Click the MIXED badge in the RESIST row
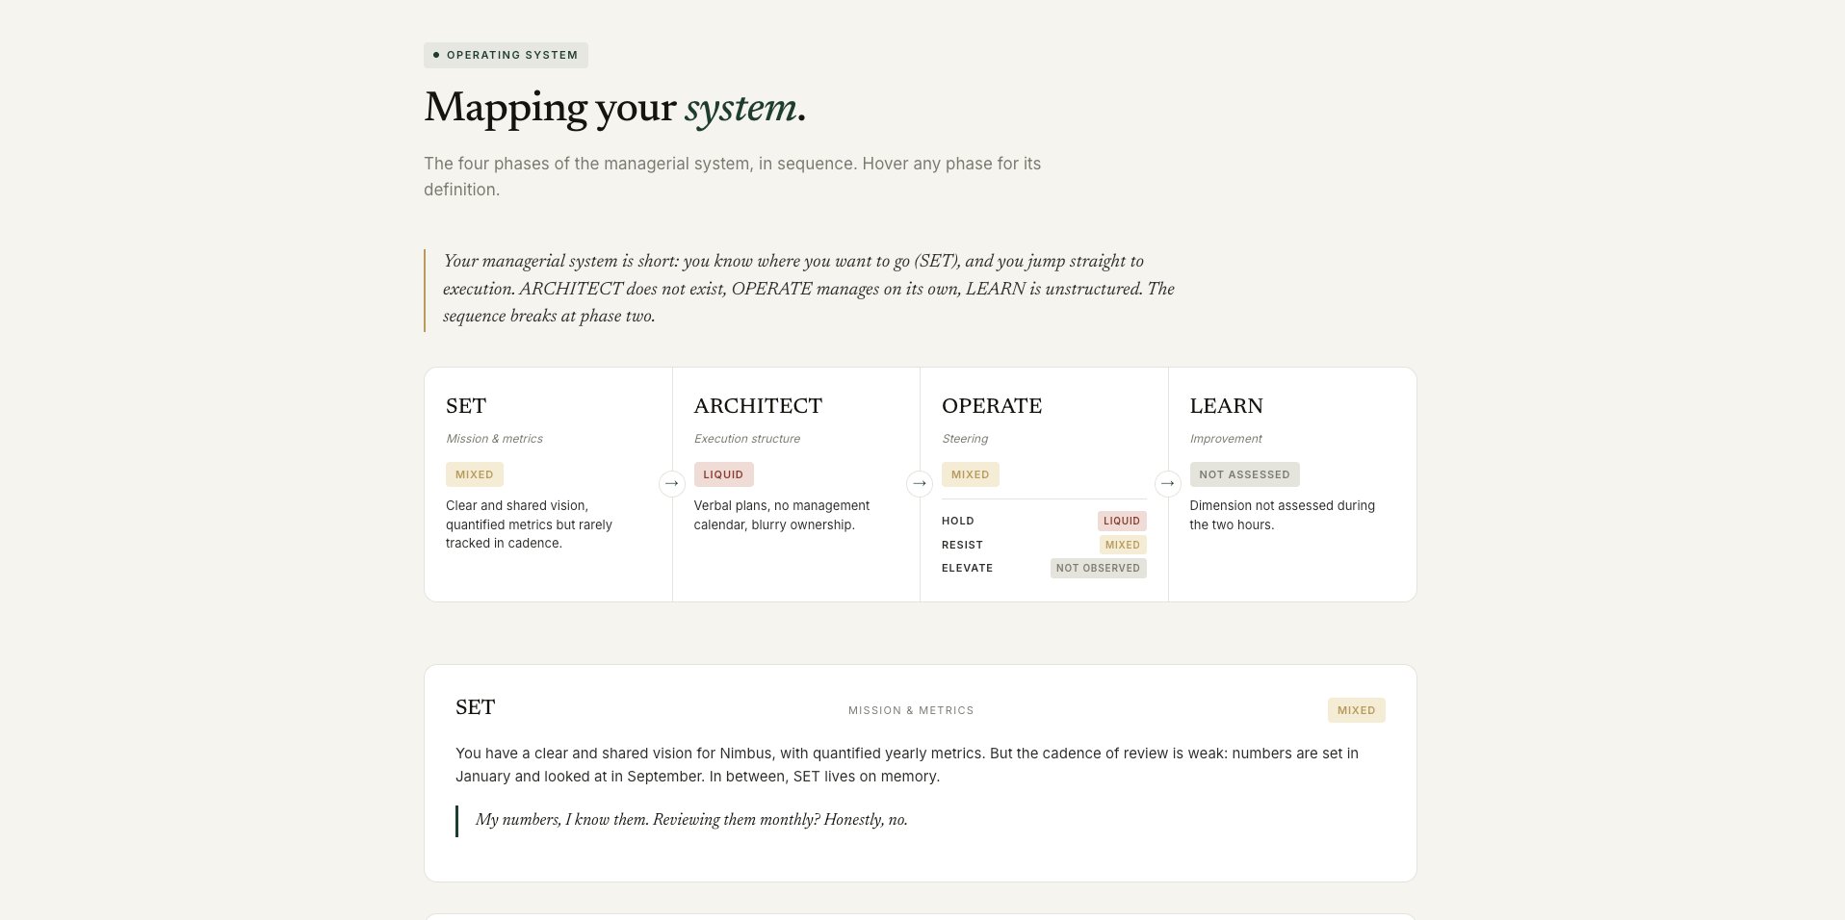The image size is (1845, 920). [1123, 545]
